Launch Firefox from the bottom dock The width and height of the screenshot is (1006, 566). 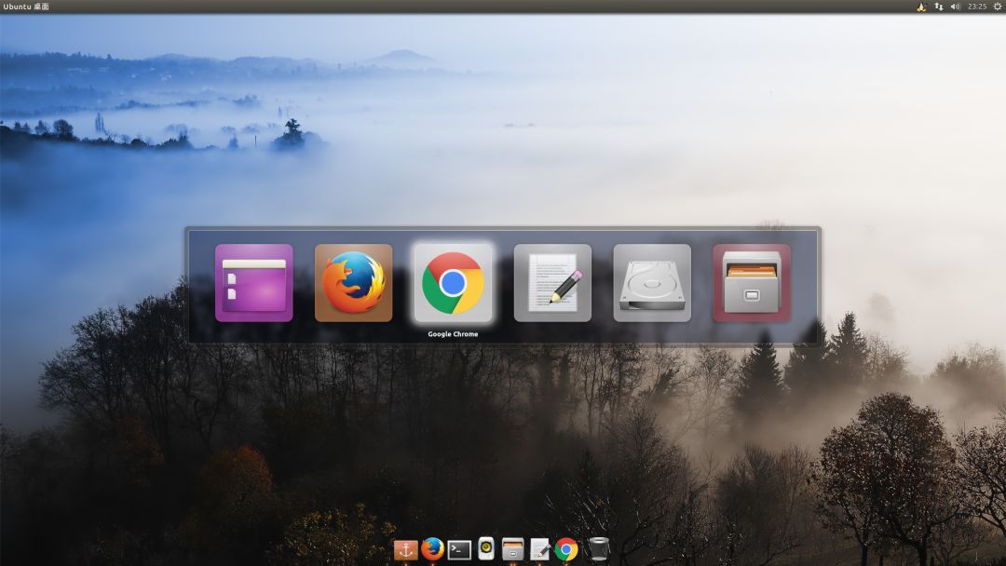coord(432,548)
